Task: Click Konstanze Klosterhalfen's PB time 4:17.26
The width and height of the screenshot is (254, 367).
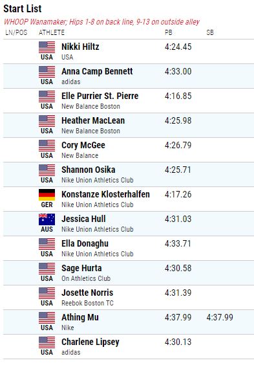Action: point(178,194)
